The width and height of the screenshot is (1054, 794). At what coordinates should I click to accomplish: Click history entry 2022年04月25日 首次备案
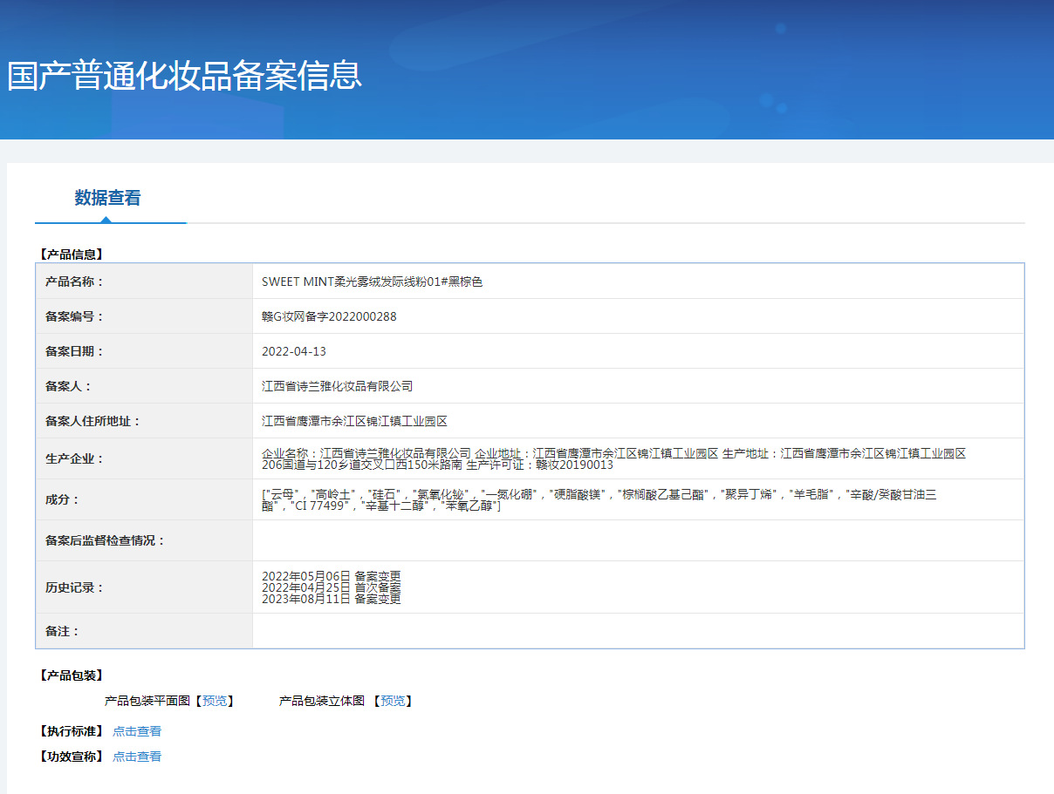point(332,587)
